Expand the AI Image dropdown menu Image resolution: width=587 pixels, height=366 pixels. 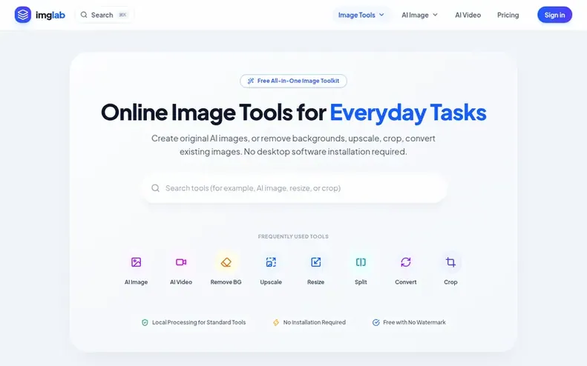pyautogui.click(x=420, y=15)
